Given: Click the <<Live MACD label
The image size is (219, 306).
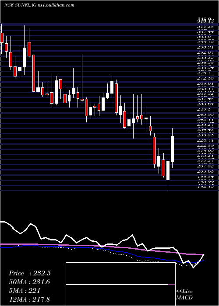Looking at the screenshot, I should point(184,295).
